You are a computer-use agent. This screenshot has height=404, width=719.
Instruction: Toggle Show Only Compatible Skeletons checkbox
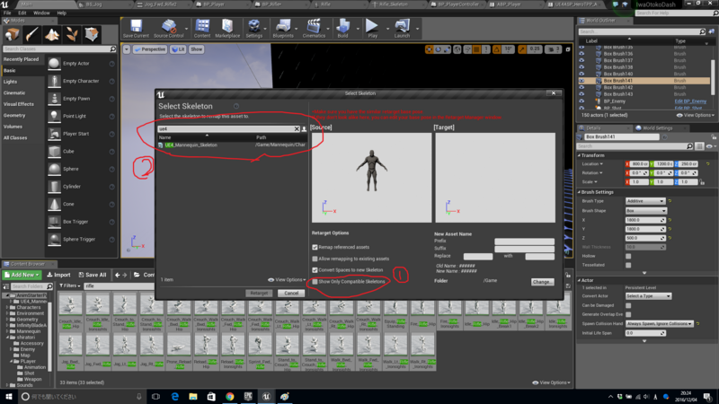click(x=315, y=282)
